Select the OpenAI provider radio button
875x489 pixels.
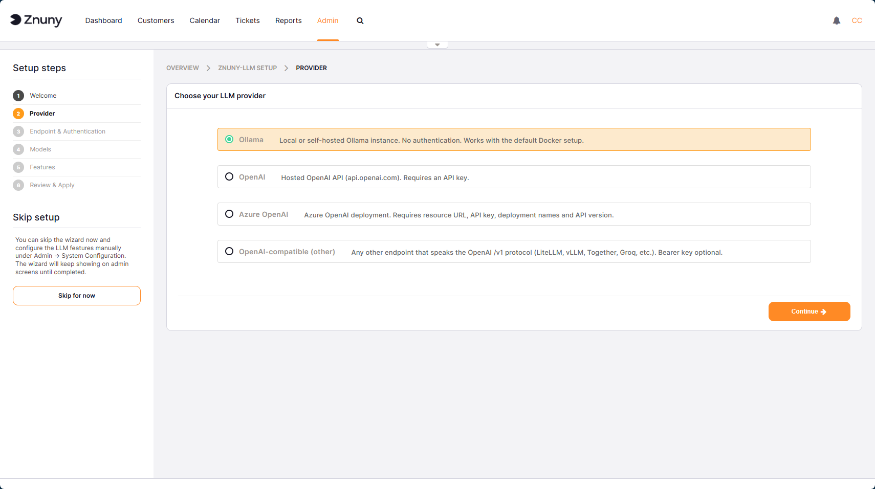tap(229, 176)
